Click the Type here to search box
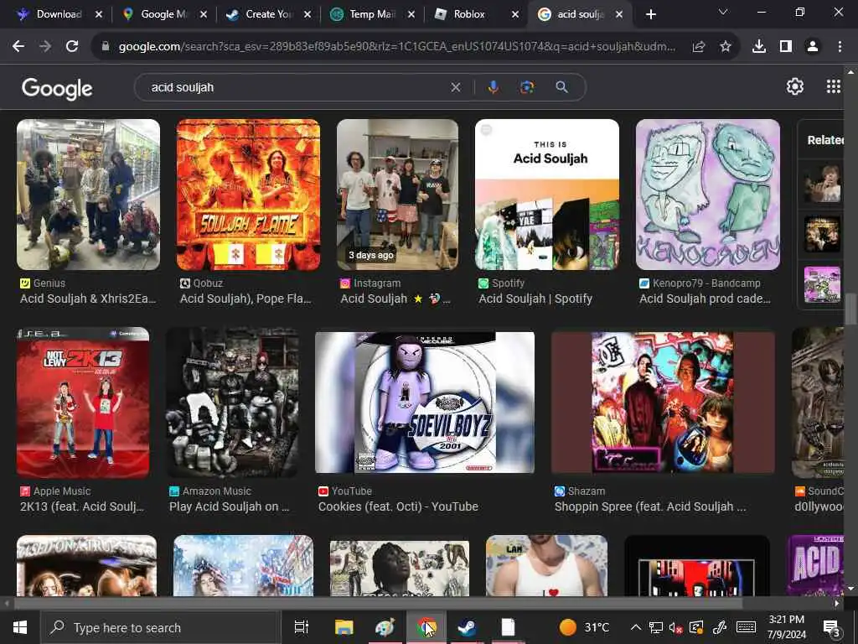This screenshot has height=644, width=858. [161, 627]
